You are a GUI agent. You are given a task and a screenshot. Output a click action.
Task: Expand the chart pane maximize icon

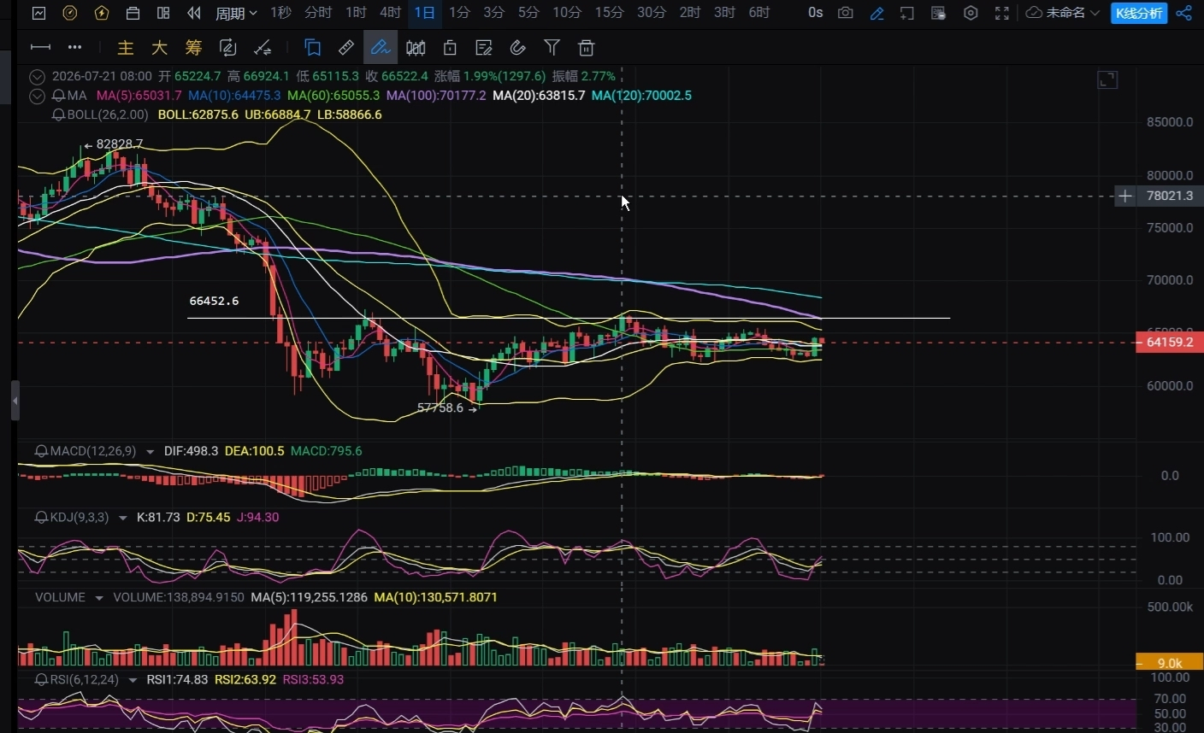(1107, 79)
